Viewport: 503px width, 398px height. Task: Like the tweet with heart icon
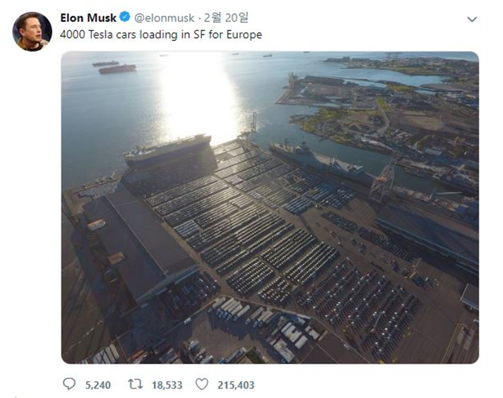point(202,385)
